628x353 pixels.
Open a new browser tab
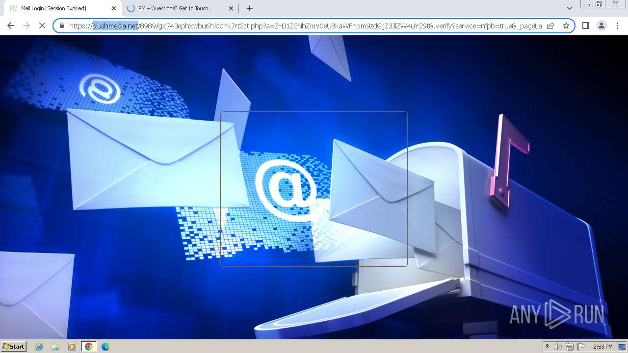pos(249,8)
